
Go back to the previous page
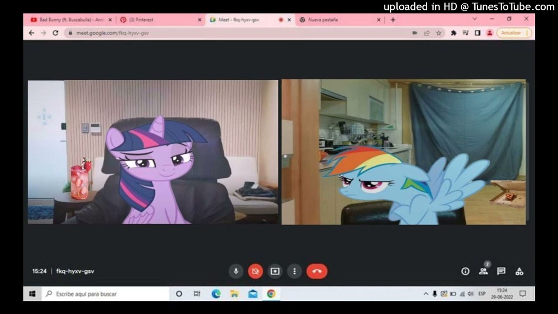(x=31, y=33)
